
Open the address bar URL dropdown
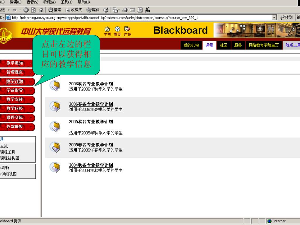274,18
